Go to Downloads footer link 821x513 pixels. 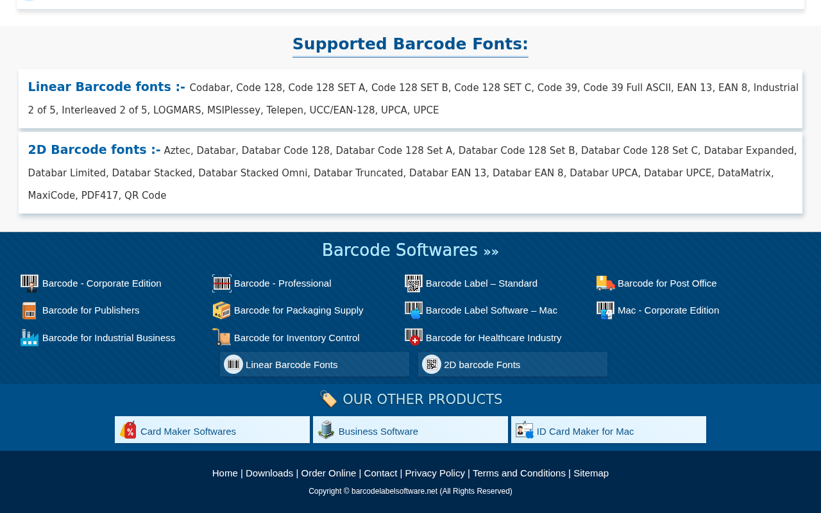(x=269, y=473)
